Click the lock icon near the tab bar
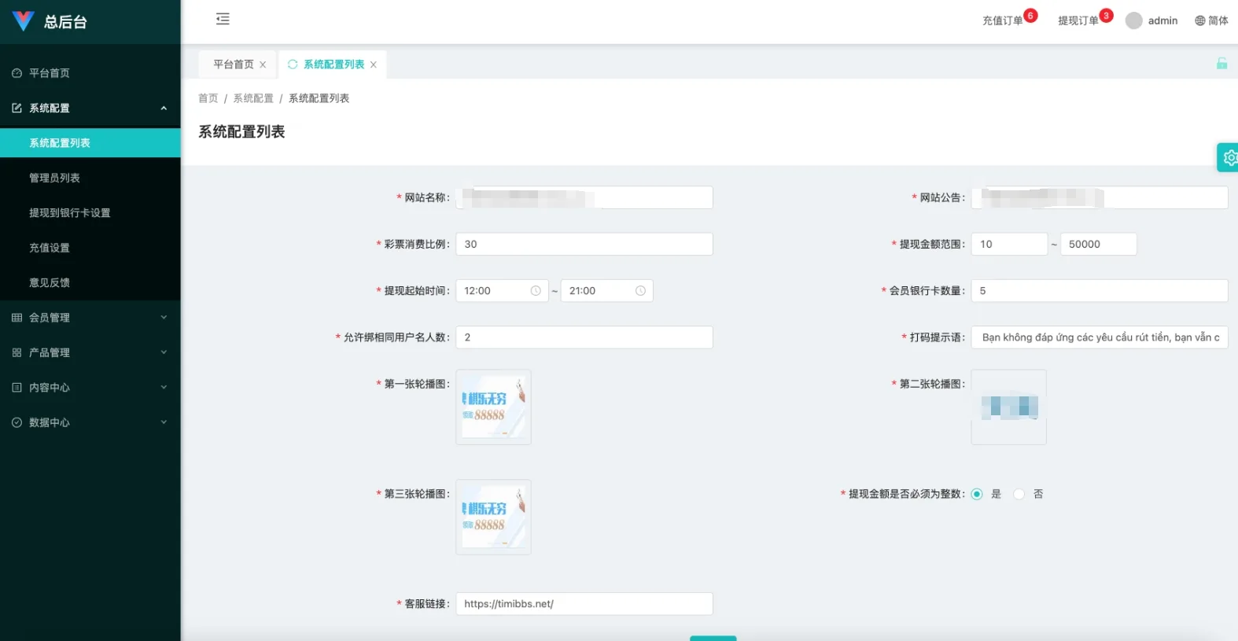 coord(1221,64)
